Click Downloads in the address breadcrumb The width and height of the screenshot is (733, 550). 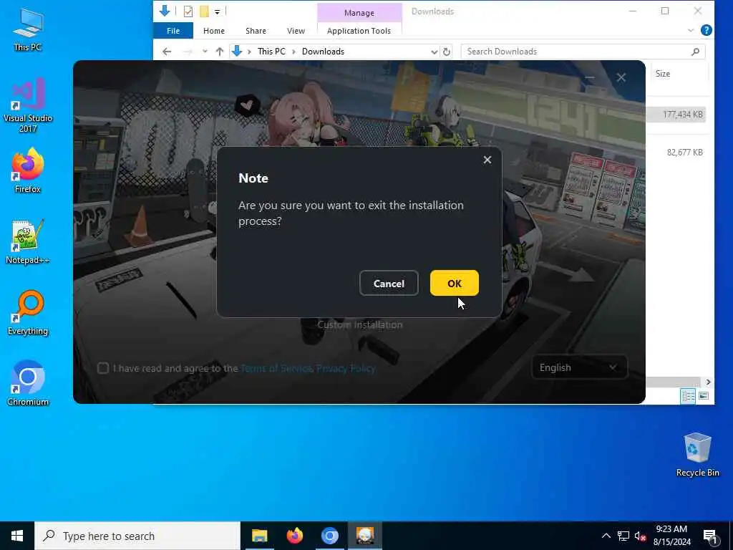click(x=323, y=52)
